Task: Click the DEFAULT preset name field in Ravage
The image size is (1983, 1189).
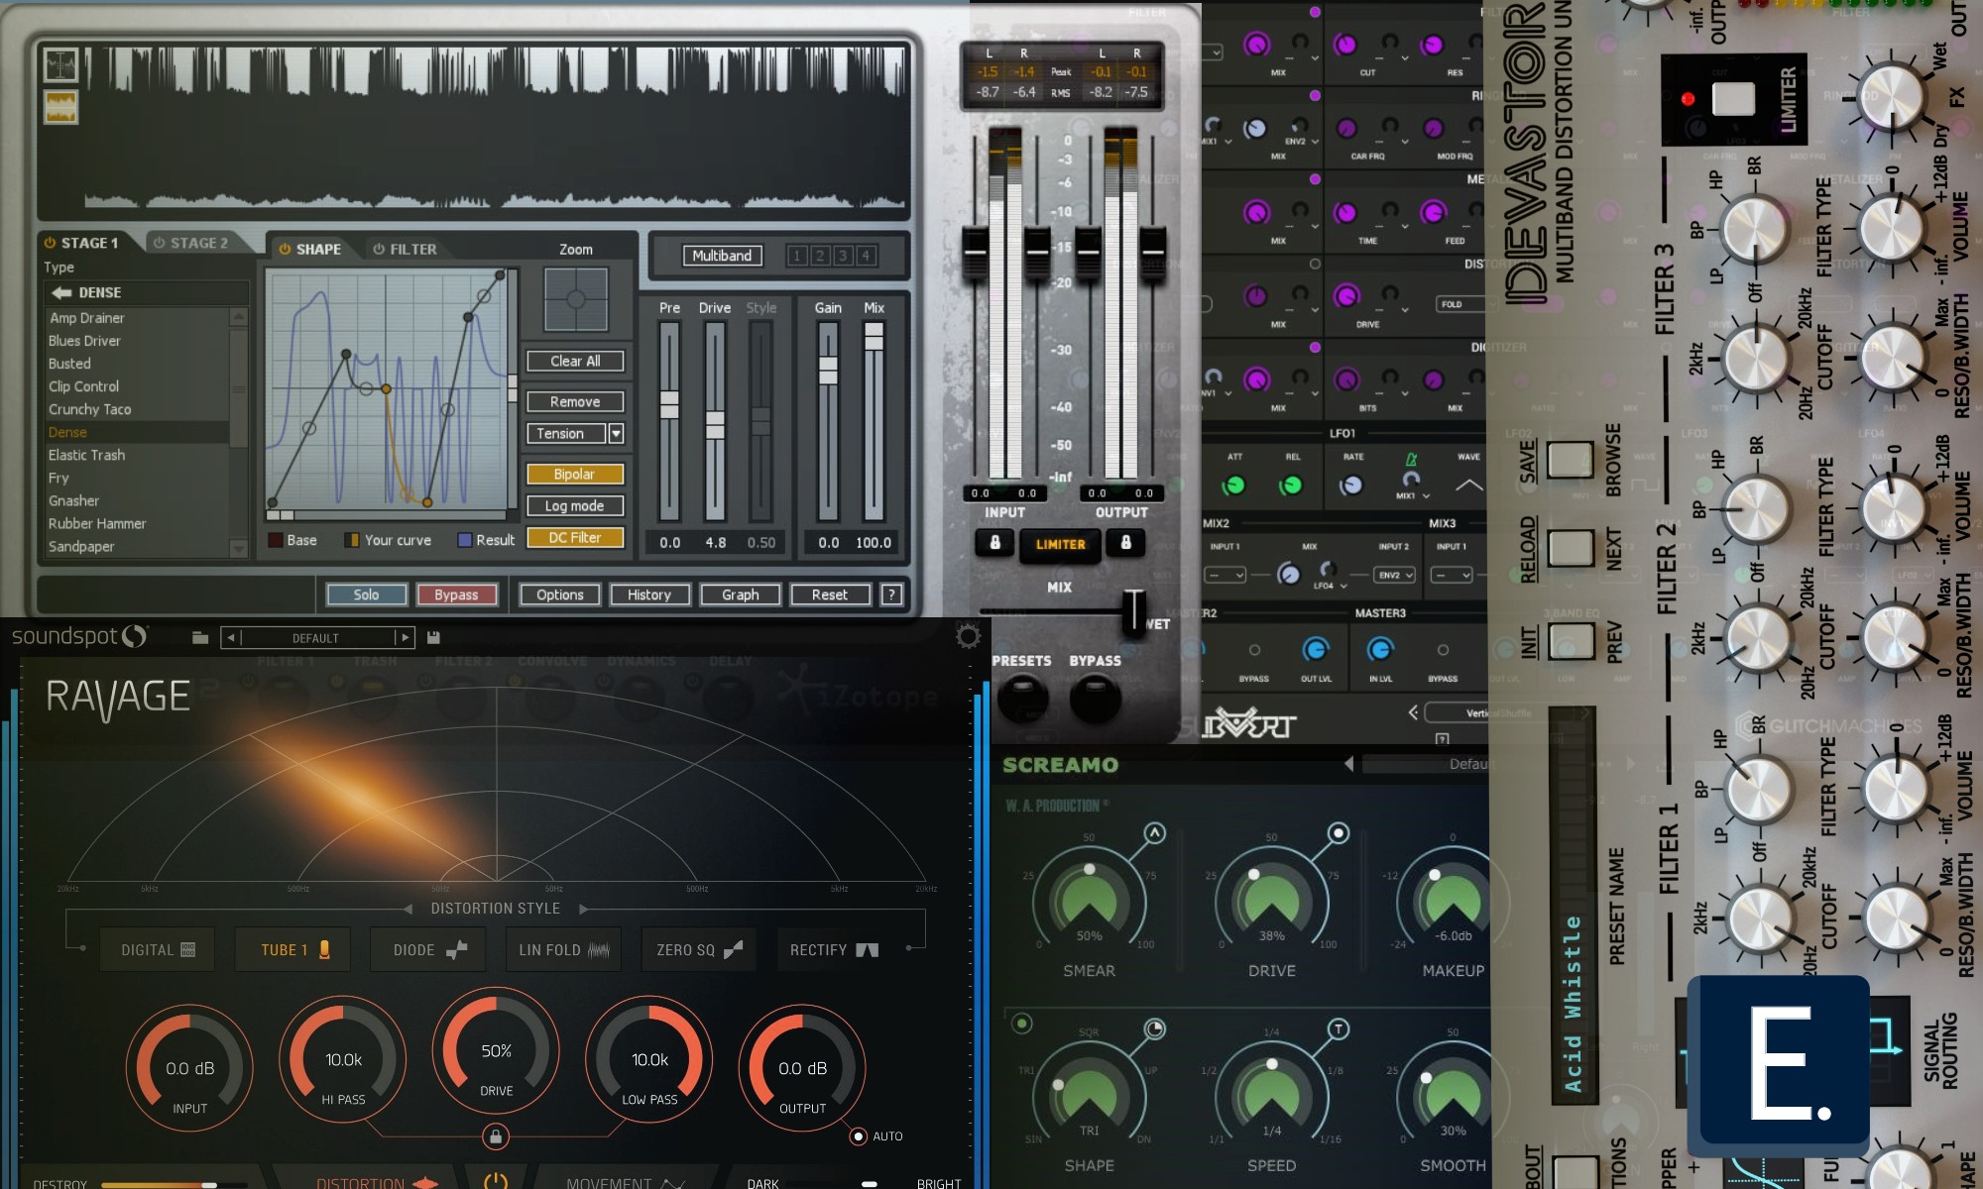Action: [316, 638]
